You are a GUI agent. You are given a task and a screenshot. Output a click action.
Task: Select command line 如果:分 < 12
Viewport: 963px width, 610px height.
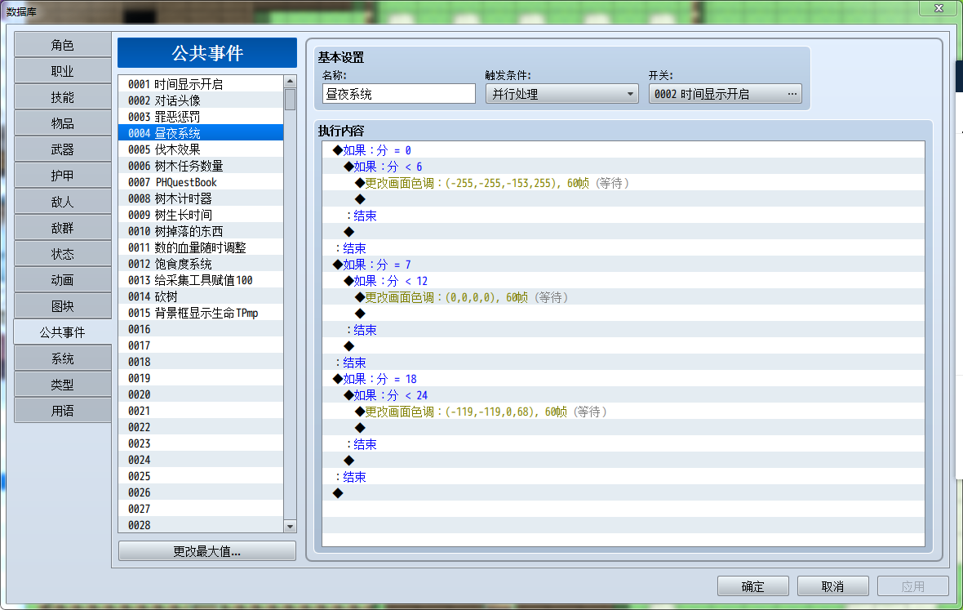coord(624,281)
